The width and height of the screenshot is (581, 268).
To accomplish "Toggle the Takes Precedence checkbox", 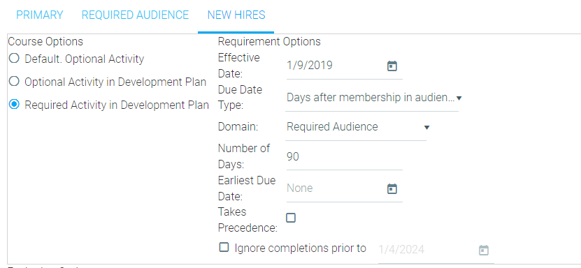I will (291, 218).
